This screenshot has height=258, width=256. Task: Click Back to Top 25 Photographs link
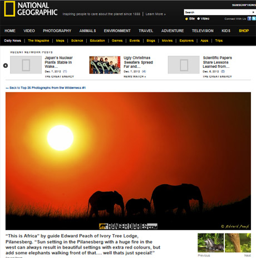coord(46,88)
